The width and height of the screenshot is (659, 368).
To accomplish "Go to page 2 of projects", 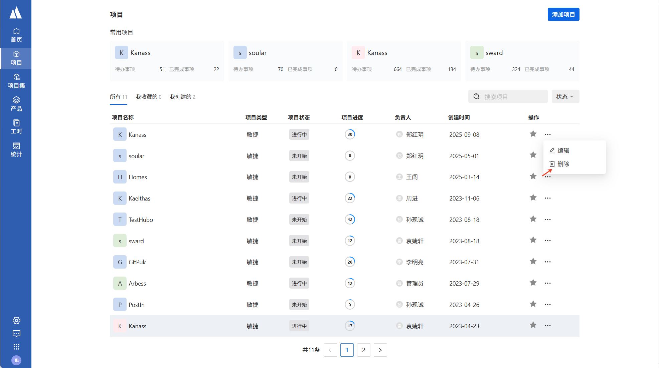I will [x=363, y=350].
